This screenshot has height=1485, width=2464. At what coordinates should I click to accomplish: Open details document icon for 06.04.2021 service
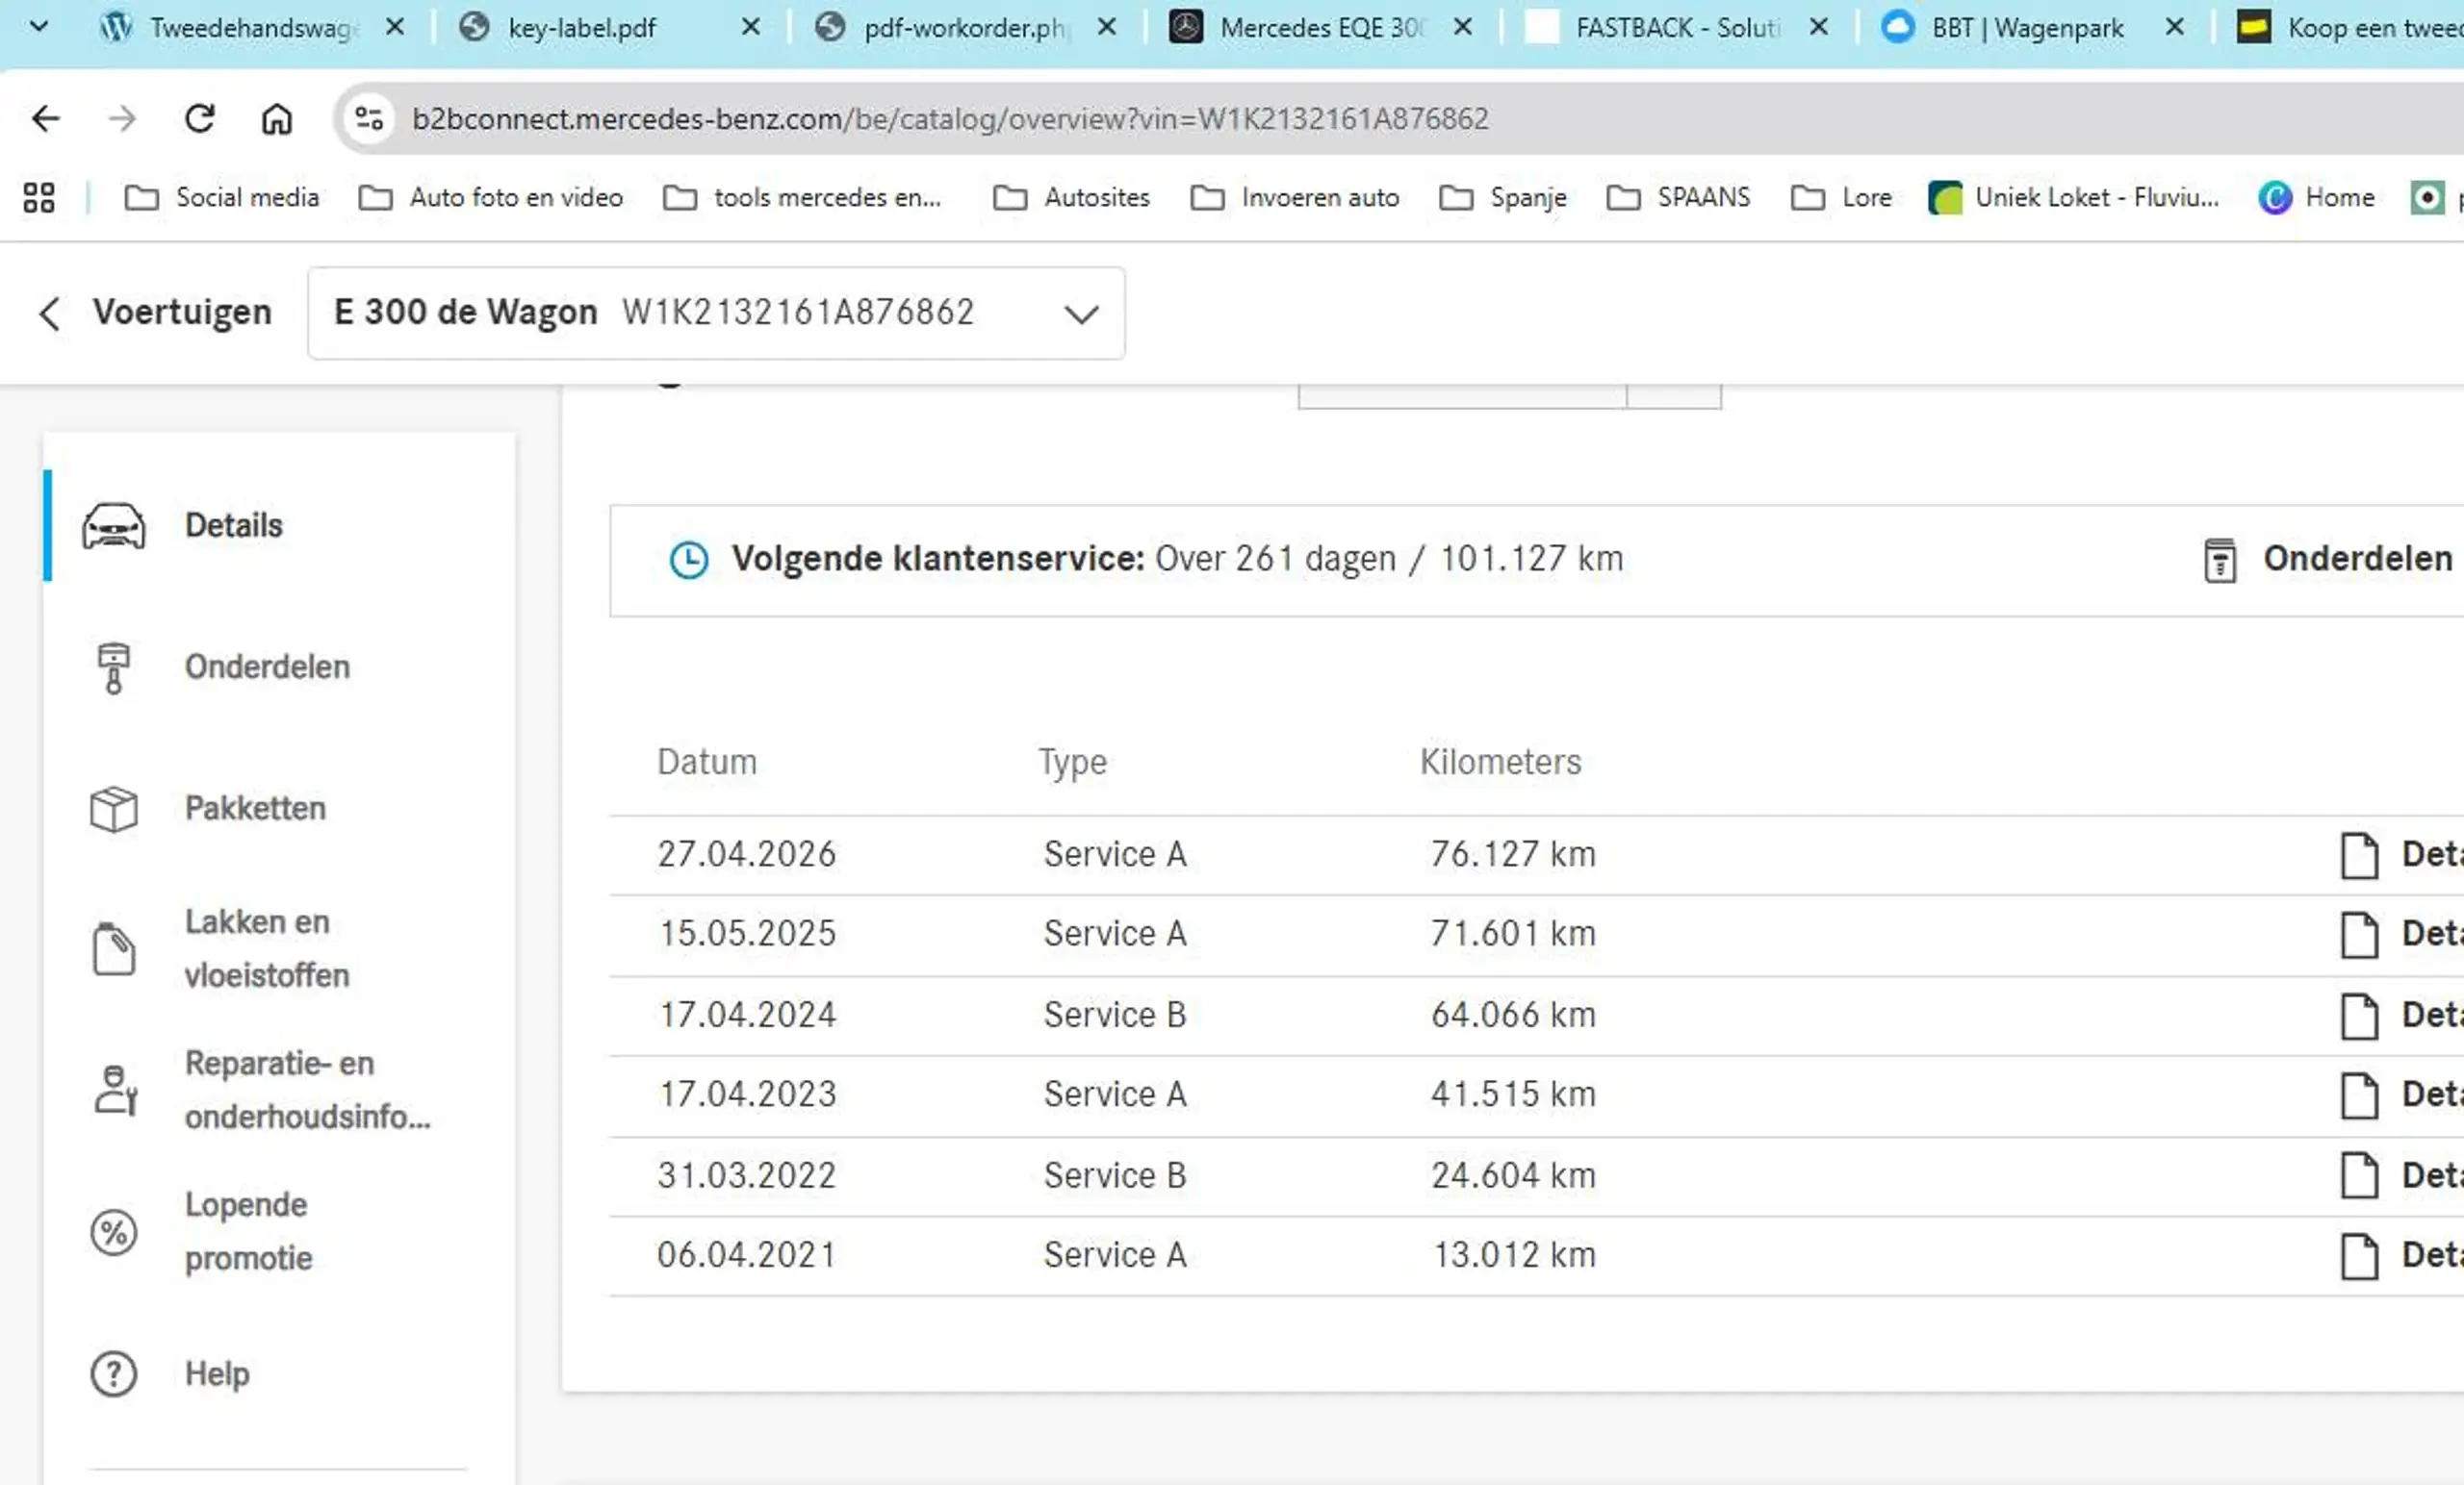point(2360,1256)
